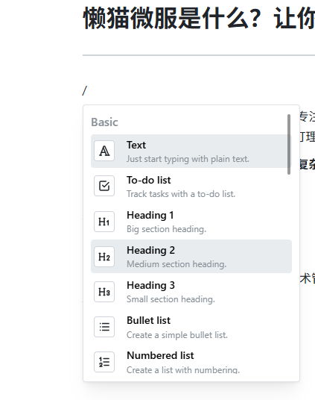The height and width of the screenshot is (400, 315).
Task: Pick 'Heading 2' from the block menu
Action: pos(191,257)
